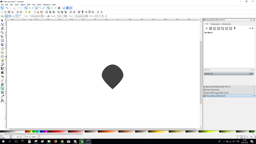The width and height of the screenshot is (256, 144).
Task: Collapse the Fill and Stroke panel row
Action: [x=229, y=96]
